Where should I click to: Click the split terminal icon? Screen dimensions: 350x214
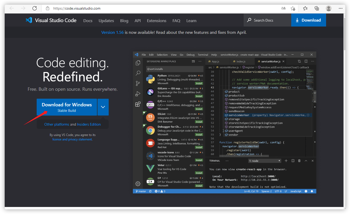click(293, 161)
